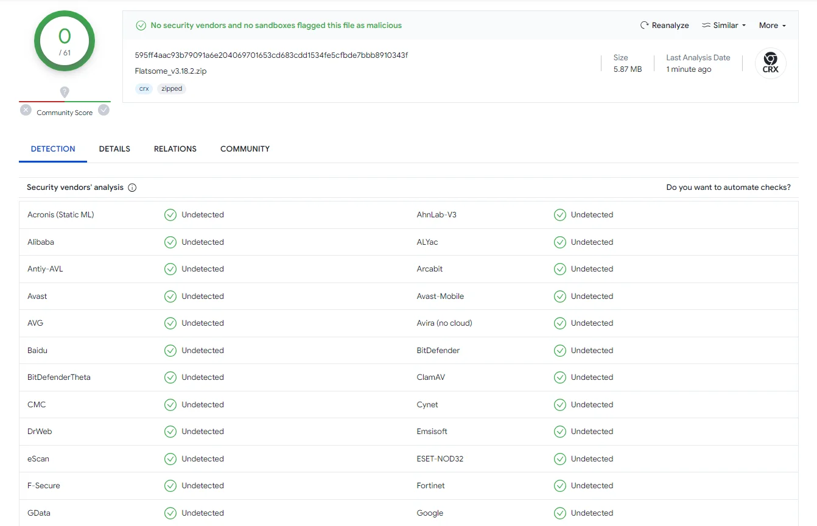Open the RELATIONS tab
The height and width of the screenshot is (526, 817).
pyautogui.click(x=175, y=149)
